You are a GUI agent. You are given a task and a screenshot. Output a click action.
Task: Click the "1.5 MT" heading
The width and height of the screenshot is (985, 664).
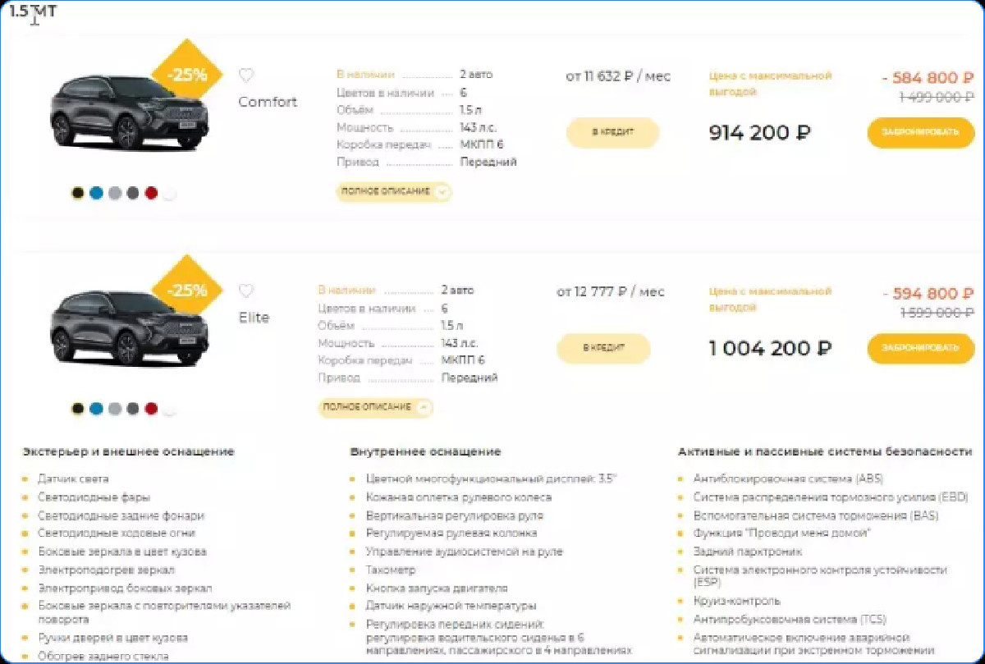point(33,12)
